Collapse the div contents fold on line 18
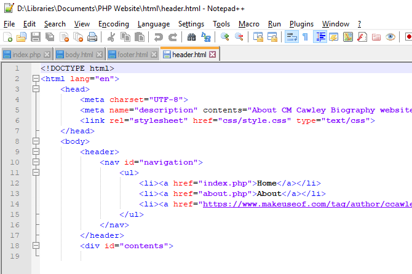Viewport: 412px width, 274px height. pyautogui.click(x=36, y=246)
